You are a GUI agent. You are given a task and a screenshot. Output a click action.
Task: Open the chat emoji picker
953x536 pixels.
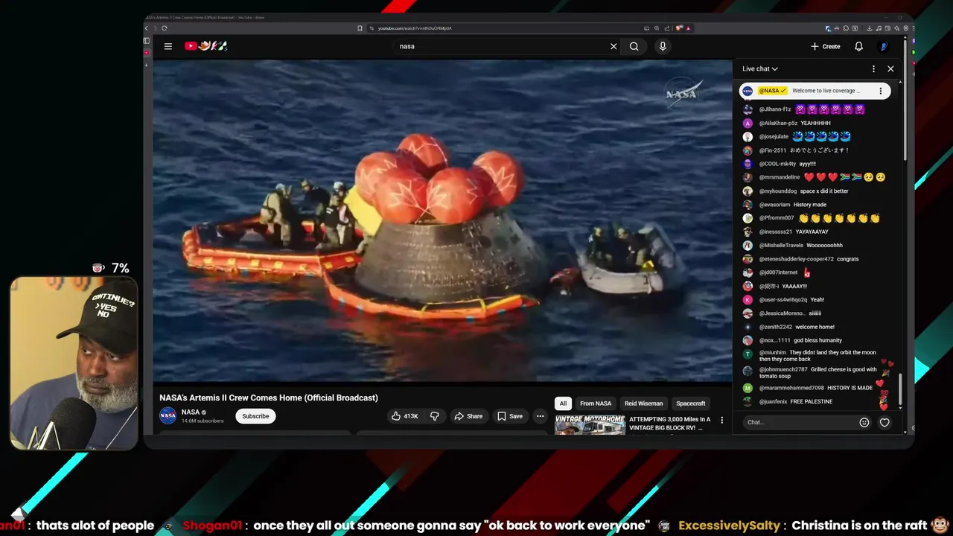(x=864, y=422)
